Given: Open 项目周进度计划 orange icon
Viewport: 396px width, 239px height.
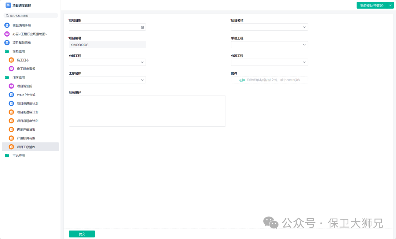Looking at the screenshot, I should (x=11, y=112).
